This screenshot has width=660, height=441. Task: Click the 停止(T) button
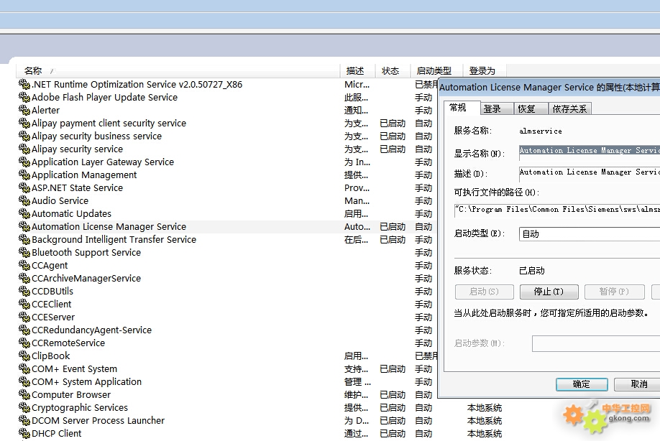point(549,292)
